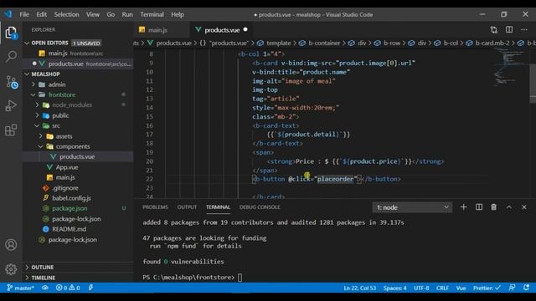Screen dimensions: 536x301
Task: Open the Extensions view icon
Action: coord(11,130)
